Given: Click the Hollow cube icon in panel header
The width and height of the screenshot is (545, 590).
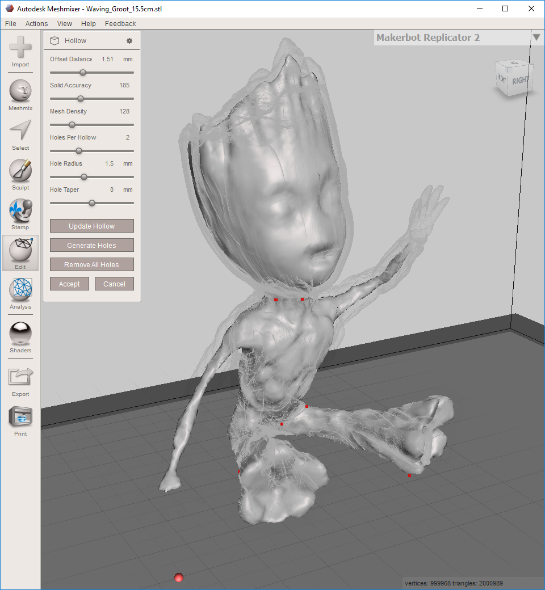Looking at the screenshot, I should click(x=54, y=41).
